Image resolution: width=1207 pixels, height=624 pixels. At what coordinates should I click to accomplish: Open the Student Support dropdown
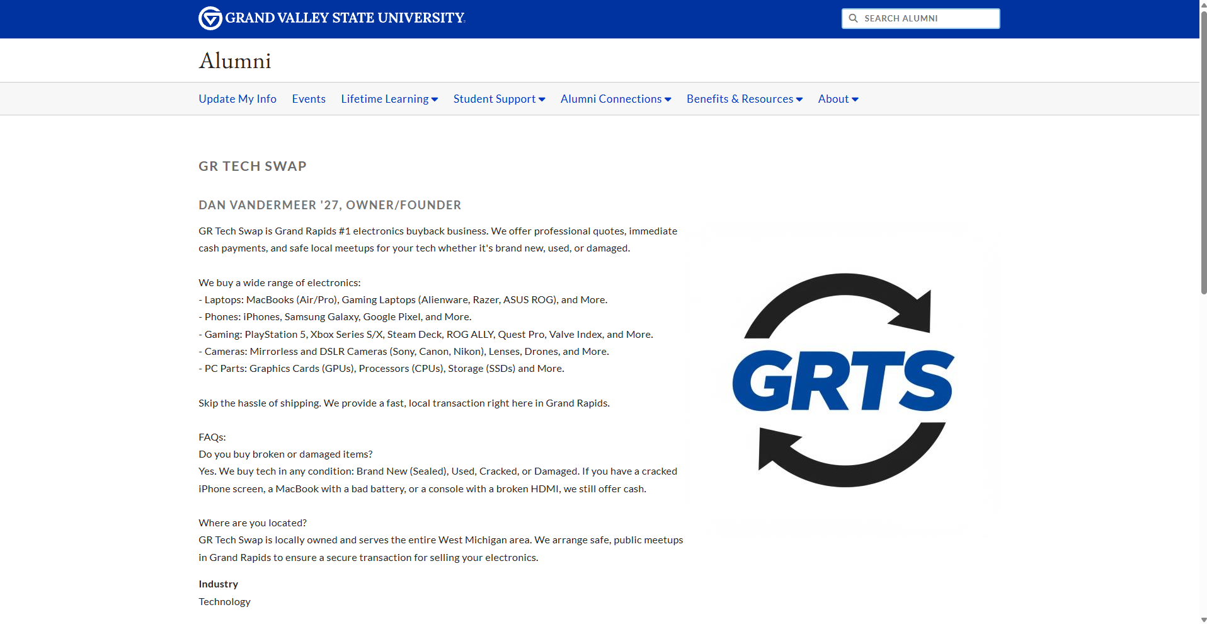(495, 98)
